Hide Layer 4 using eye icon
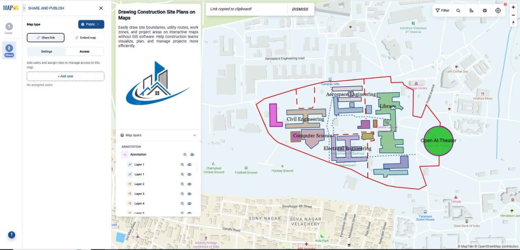This screenshot has height=250, width=520. tap(189, 204)
